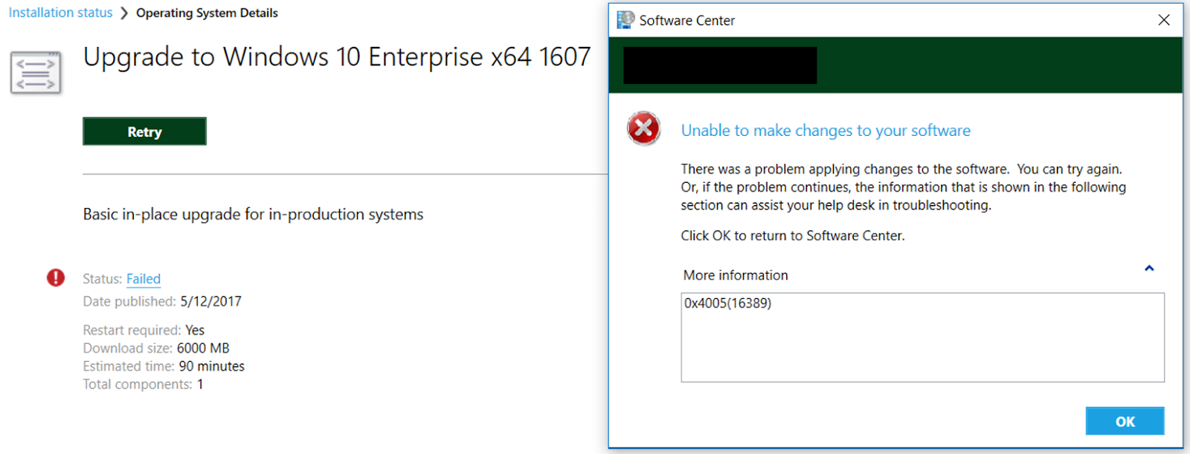Image resolution: width=1190 pixels, height=454 pixels.
Task: Click the red failed status alert icon
Action: [56, 278]
